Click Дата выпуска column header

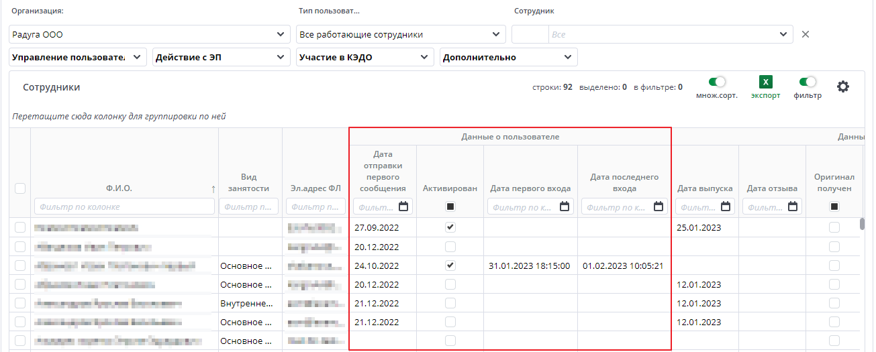pyautogui.click(x=705, y=188)
